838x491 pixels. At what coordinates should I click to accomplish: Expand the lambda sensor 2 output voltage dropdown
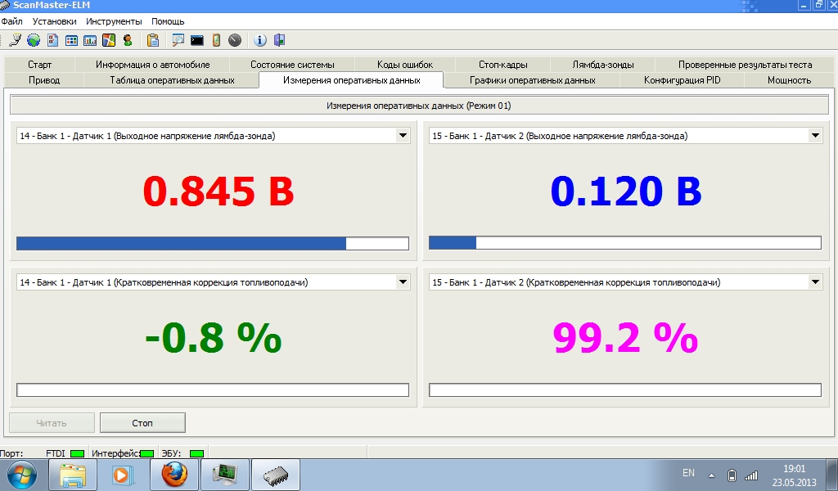[x=815, y=136]
